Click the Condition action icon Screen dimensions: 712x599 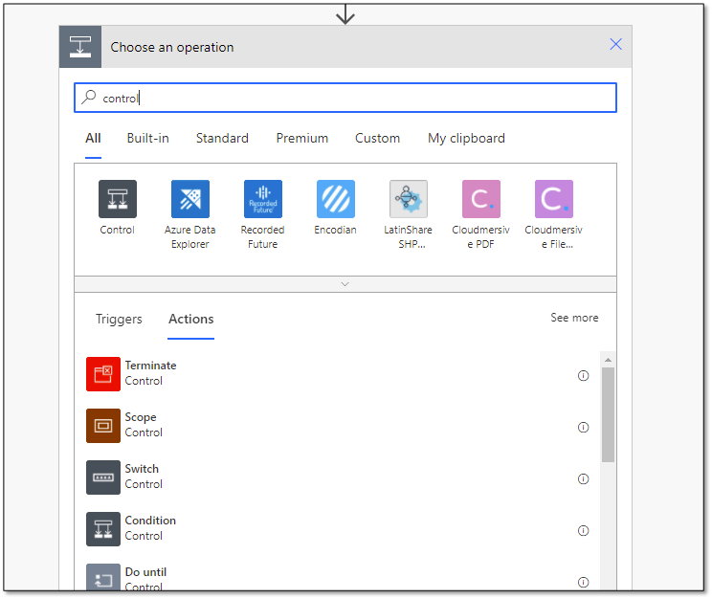103,529
